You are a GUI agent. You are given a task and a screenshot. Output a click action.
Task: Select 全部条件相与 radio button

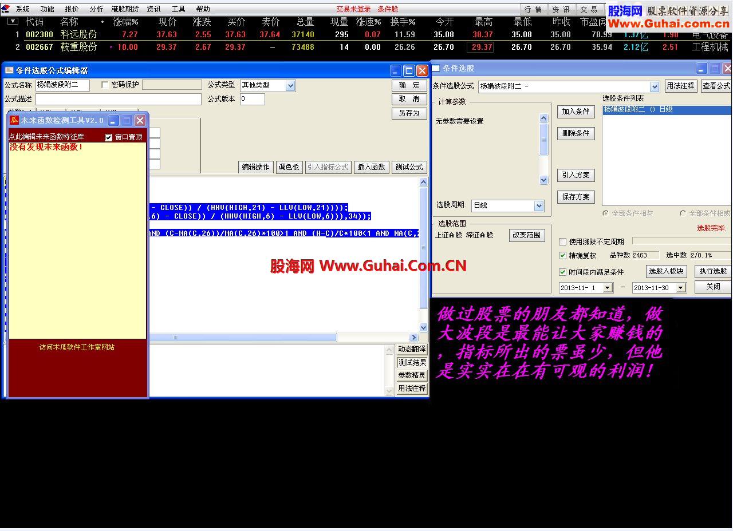tap(605, 213)
